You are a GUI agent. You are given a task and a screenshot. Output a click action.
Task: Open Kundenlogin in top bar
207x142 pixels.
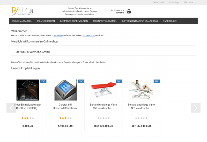(x=174, y=2)
